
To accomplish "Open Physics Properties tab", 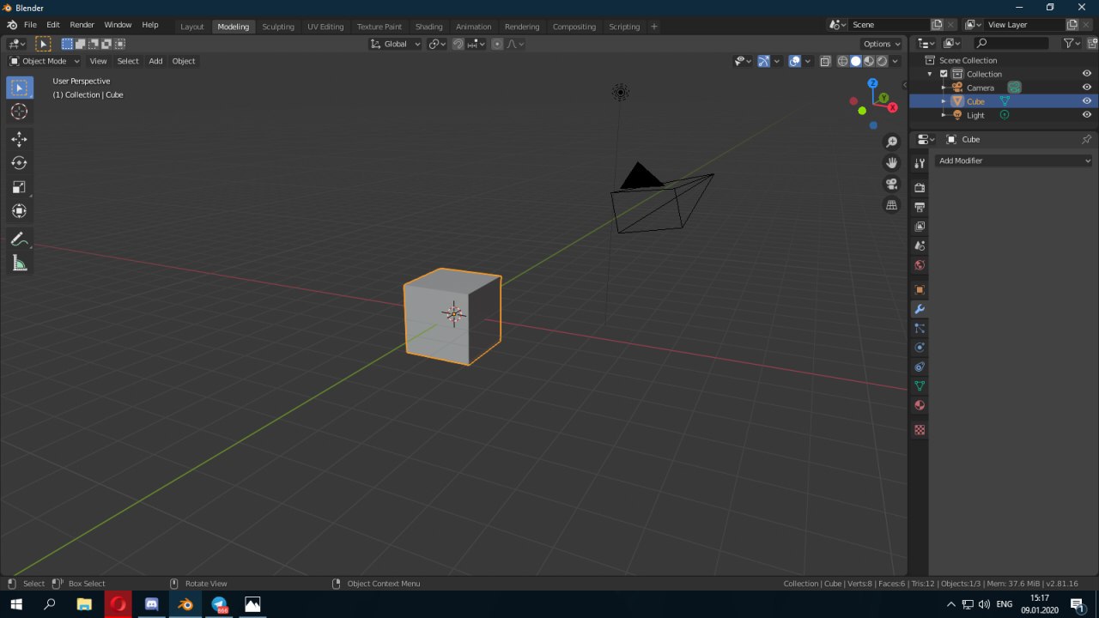I will tap(920, 348).
